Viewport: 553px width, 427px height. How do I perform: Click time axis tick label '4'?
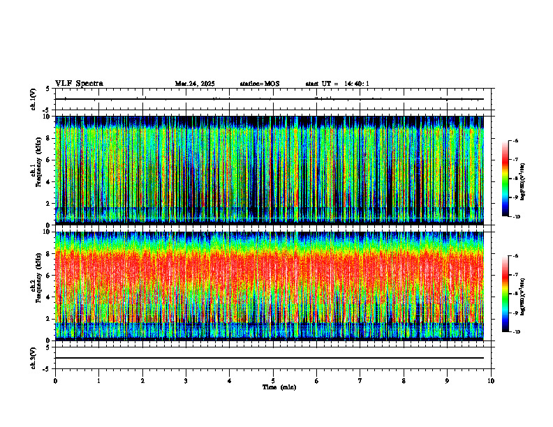(230, 381)
